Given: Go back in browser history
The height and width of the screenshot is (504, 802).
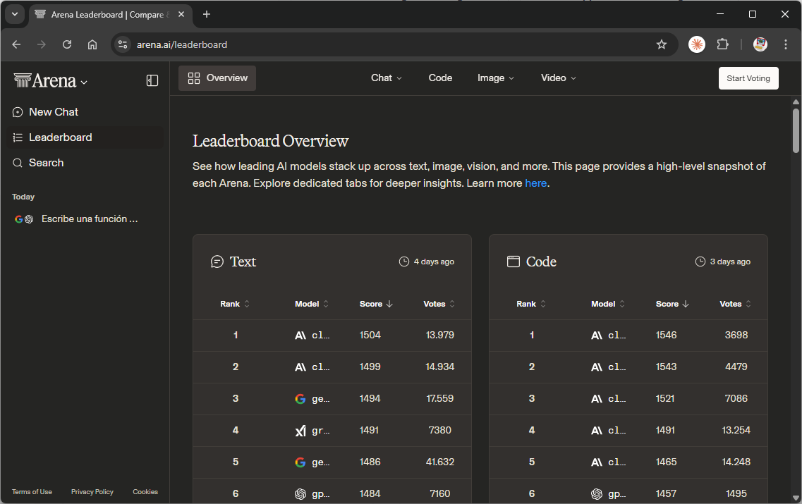Looking at the screenshot, I should tap(16, 44).
